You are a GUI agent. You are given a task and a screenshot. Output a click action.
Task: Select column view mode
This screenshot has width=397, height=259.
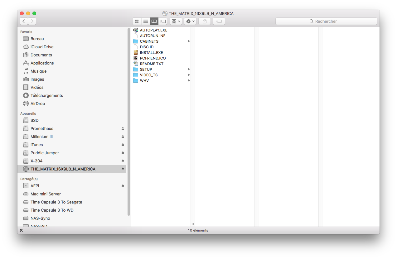[x=154, y=21]
